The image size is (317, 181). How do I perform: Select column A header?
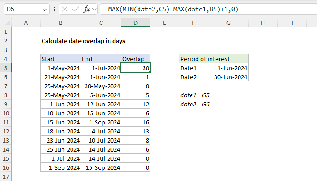[26, 23]
